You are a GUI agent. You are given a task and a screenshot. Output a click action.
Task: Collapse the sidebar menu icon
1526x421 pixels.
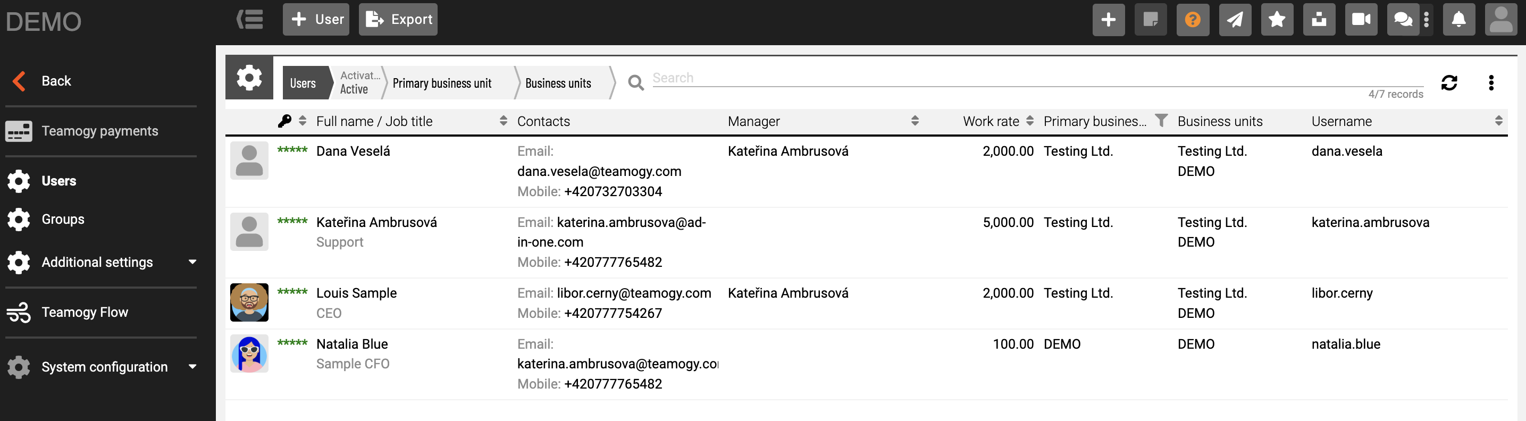249,20
